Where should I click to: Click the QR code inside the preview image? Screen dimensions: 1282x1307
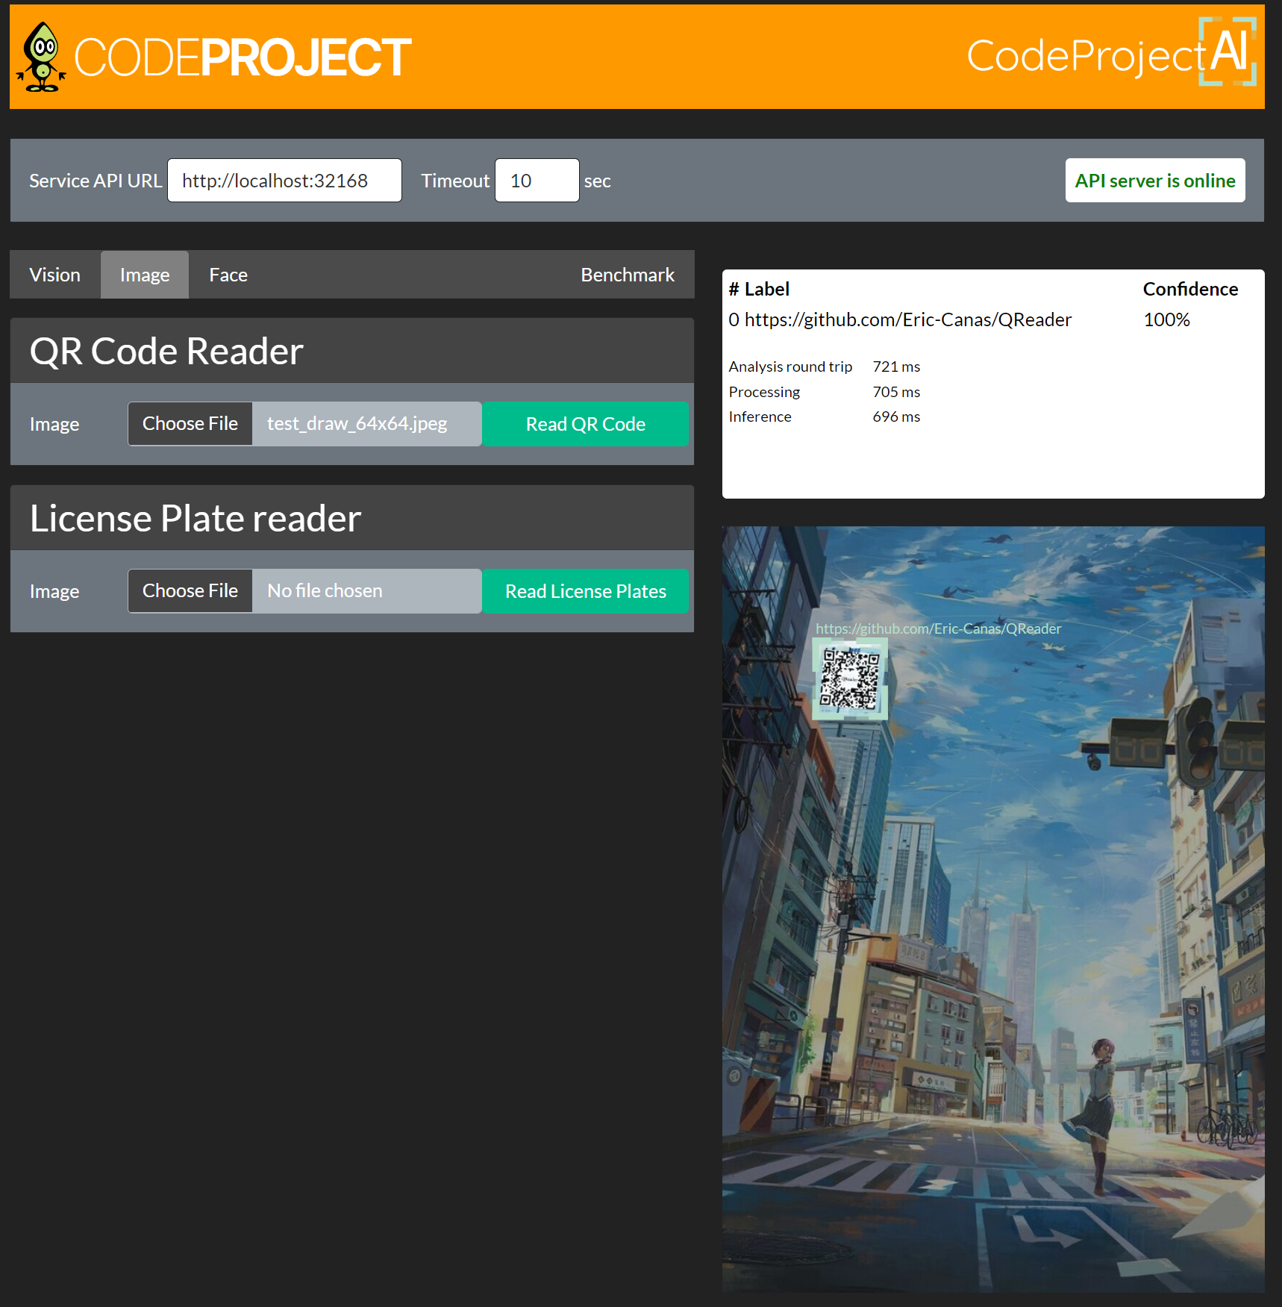click(851, 678)
